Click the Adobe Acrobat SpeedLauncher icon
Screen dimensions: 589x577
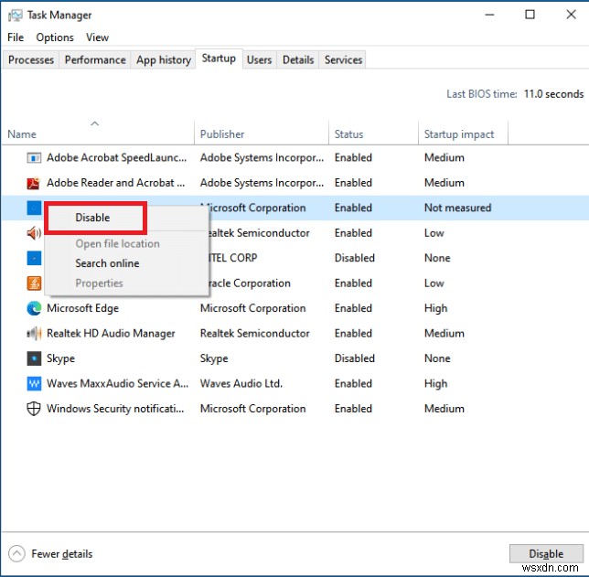(x=34, y=158)
